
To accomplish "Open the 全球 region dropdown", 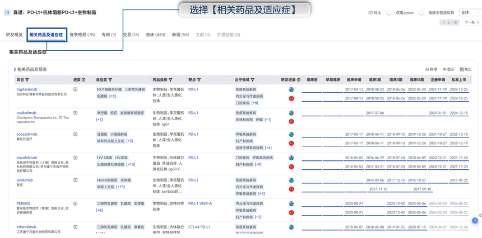I will 469,12.
